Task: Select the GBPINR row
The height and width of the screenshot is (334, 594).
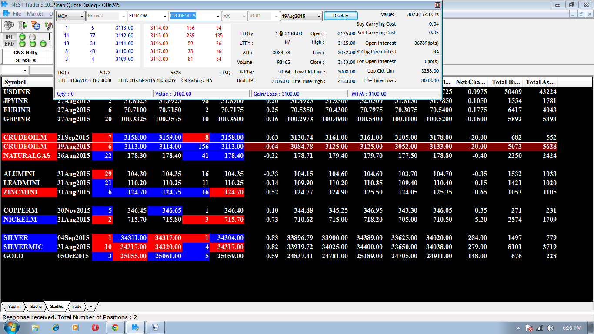Action: (279, 119)
